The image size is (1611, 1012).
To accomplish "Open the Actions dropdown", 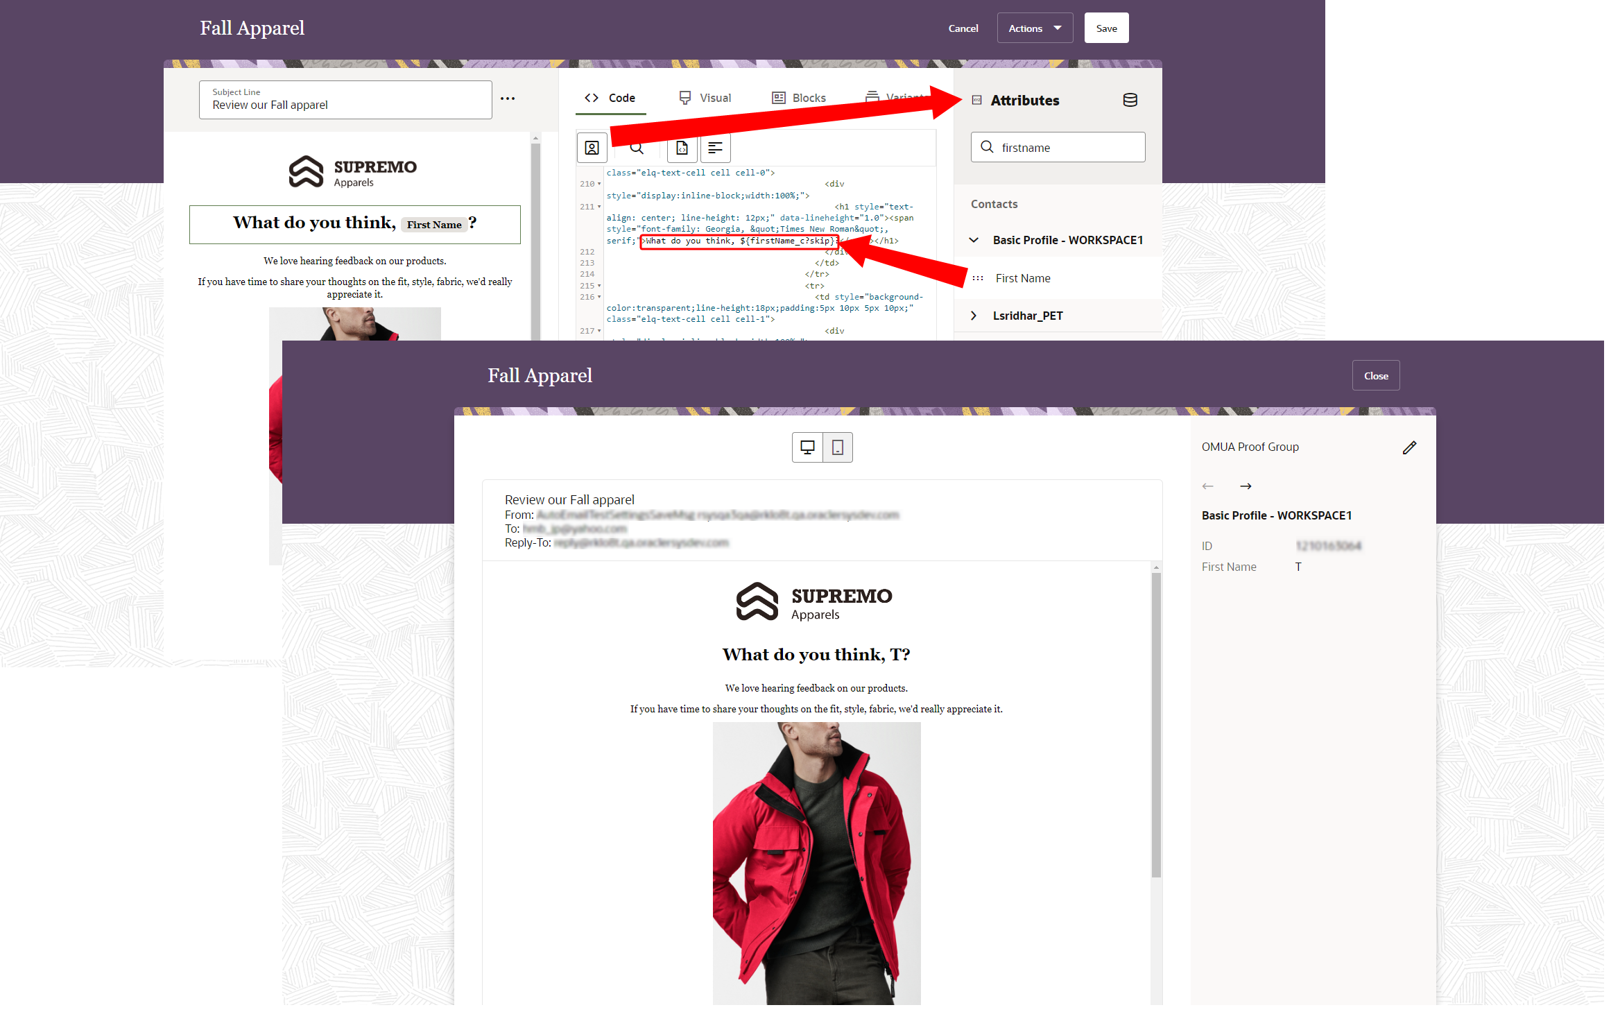I will click(1035, 28).
